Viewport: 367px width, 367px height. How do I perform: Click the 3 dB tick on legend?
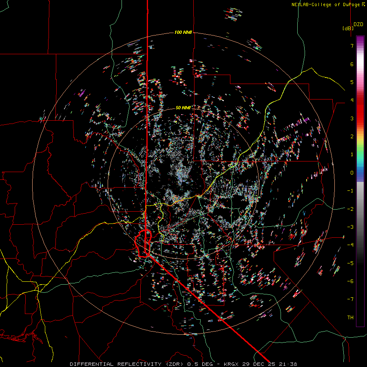click(352, 118)
